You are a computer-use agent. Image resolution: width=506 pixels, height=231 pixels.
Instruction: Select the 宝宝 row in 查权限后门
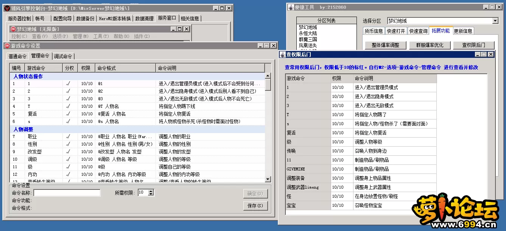click(x=361, y=205)
